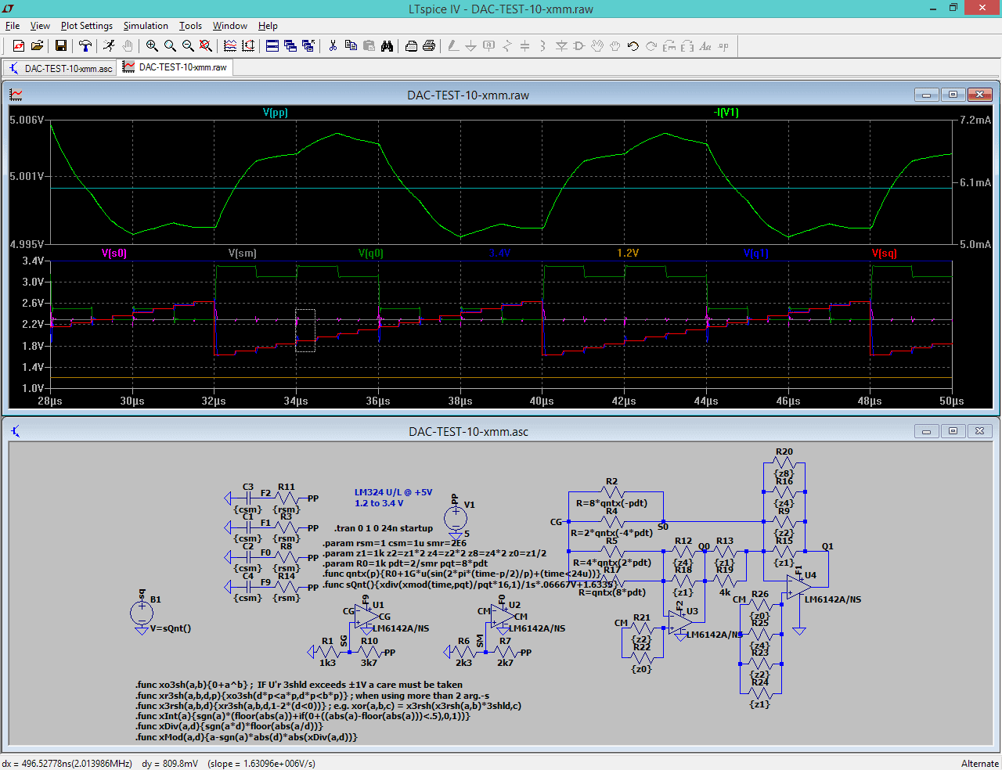Zoom to fit using crossed magnifier icon
This screenshot has height=770, width=1002.
pyautogui.click(x=204, y=46)
